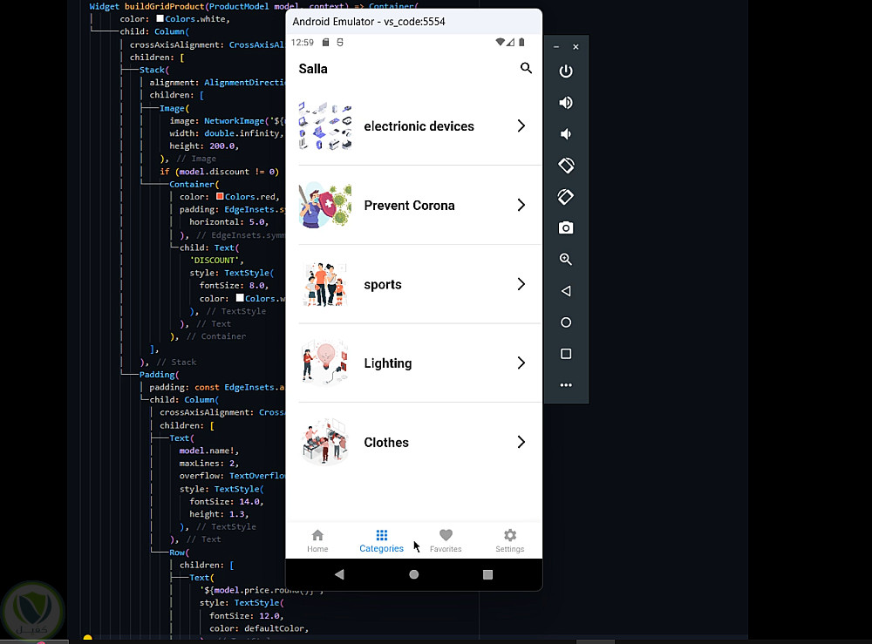Click the Colors.white swatch in code

160,19
